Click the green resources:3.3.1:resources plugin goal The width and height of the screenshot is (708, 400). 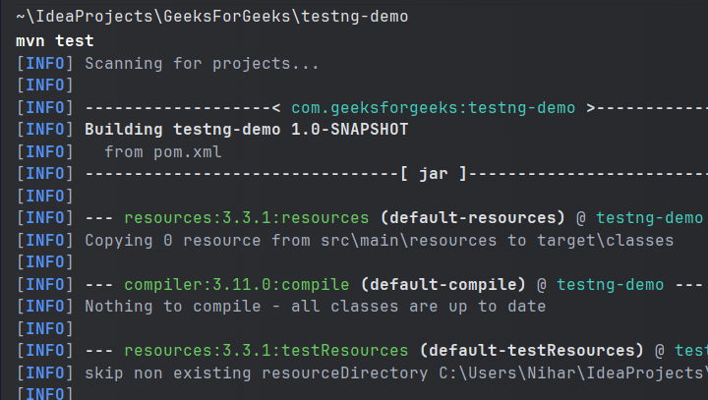pos(246,217)
